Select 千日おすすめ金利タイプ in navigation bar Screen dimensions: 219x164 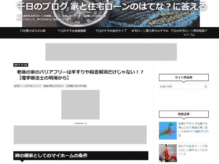(111, 31)
